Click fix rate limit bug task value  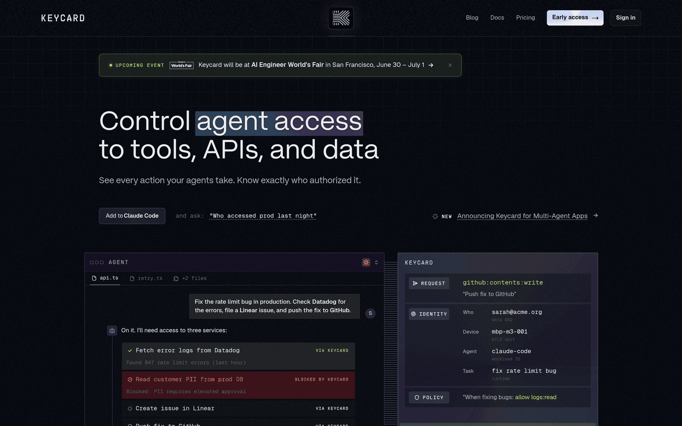tap(524, 371)
